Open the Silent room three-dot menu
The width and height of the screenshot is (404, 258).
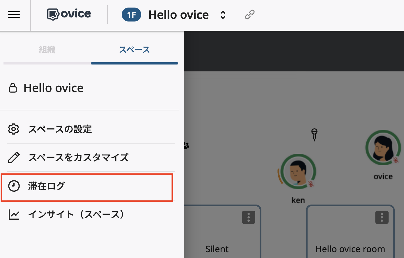pyautogui.click(x=248, y=217)
